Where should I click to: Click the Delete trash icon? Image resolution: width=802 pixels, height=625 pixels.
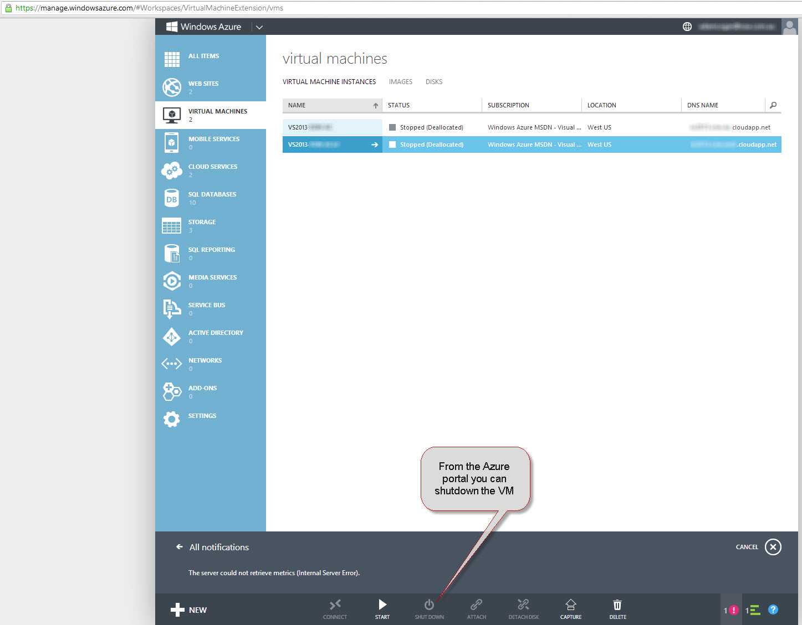617,605
